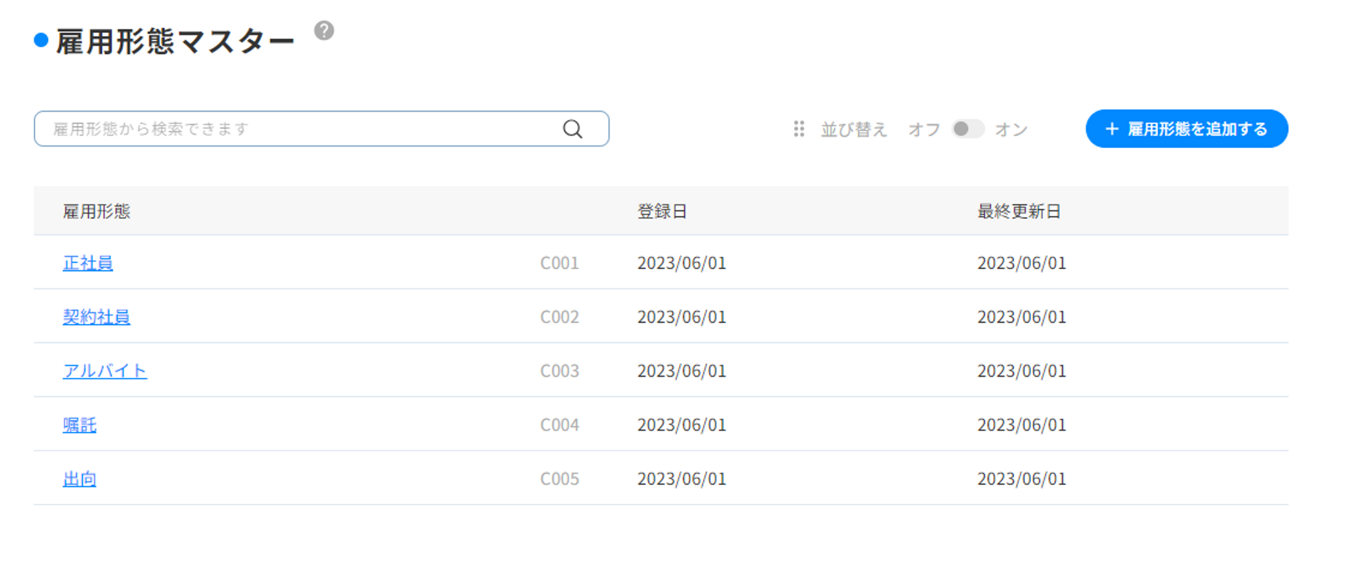Toggle the 並び替え sort switch
This screenshot has width=1353, height=585.
point(967,129)
